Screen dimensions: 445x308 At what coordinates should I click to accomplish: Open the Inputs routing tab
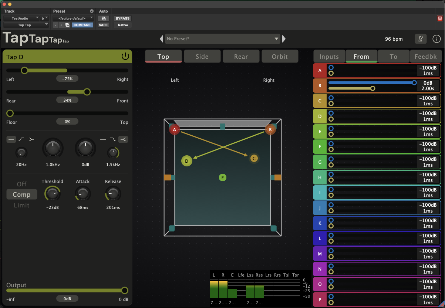coord(329,56)
